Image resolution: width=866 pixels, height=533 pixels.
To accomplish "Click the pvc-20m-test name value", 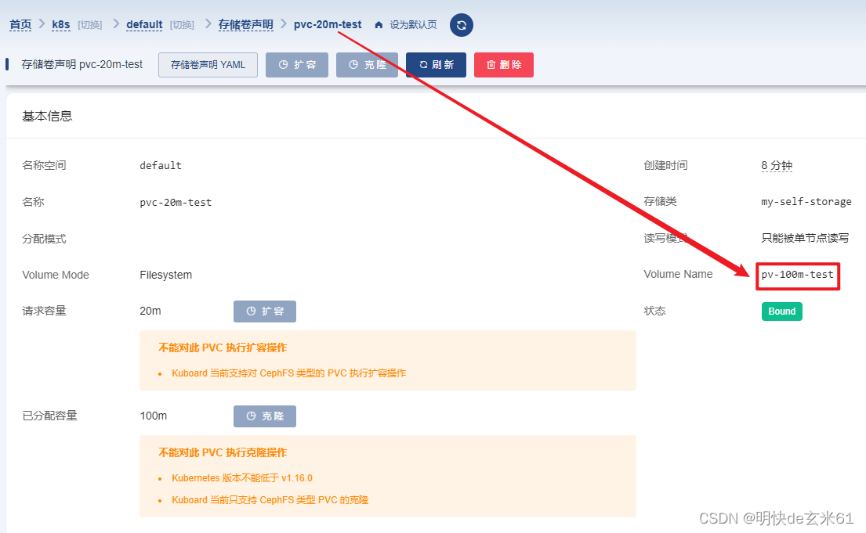I will click(176, 203).
